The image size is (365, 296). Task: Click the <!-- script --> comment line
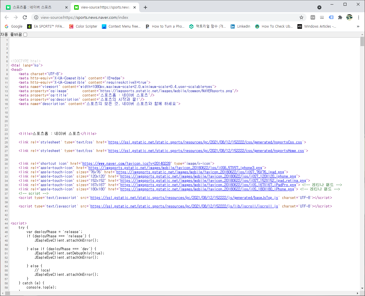click(34, 194)
